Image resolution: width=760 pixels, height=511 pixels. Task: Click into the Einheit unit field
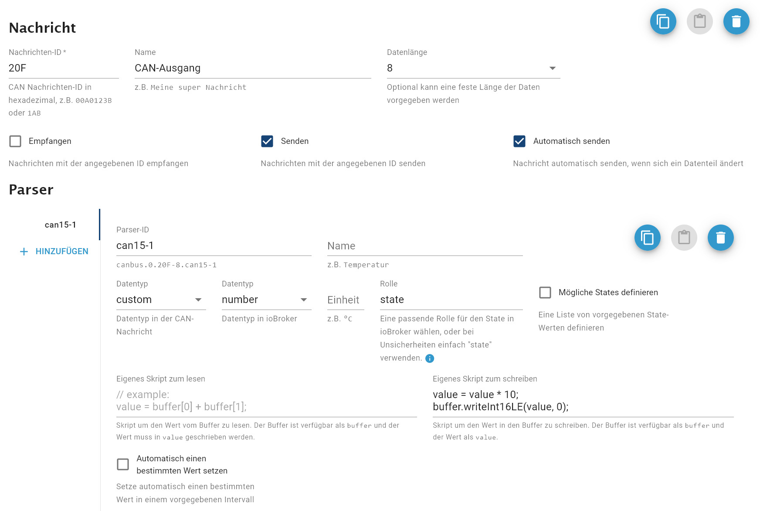(x=345, y=300)
